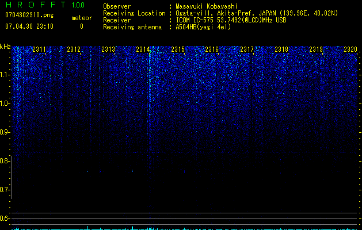
Task: Click the 2313 time marker
Action: tap(108, 49)
